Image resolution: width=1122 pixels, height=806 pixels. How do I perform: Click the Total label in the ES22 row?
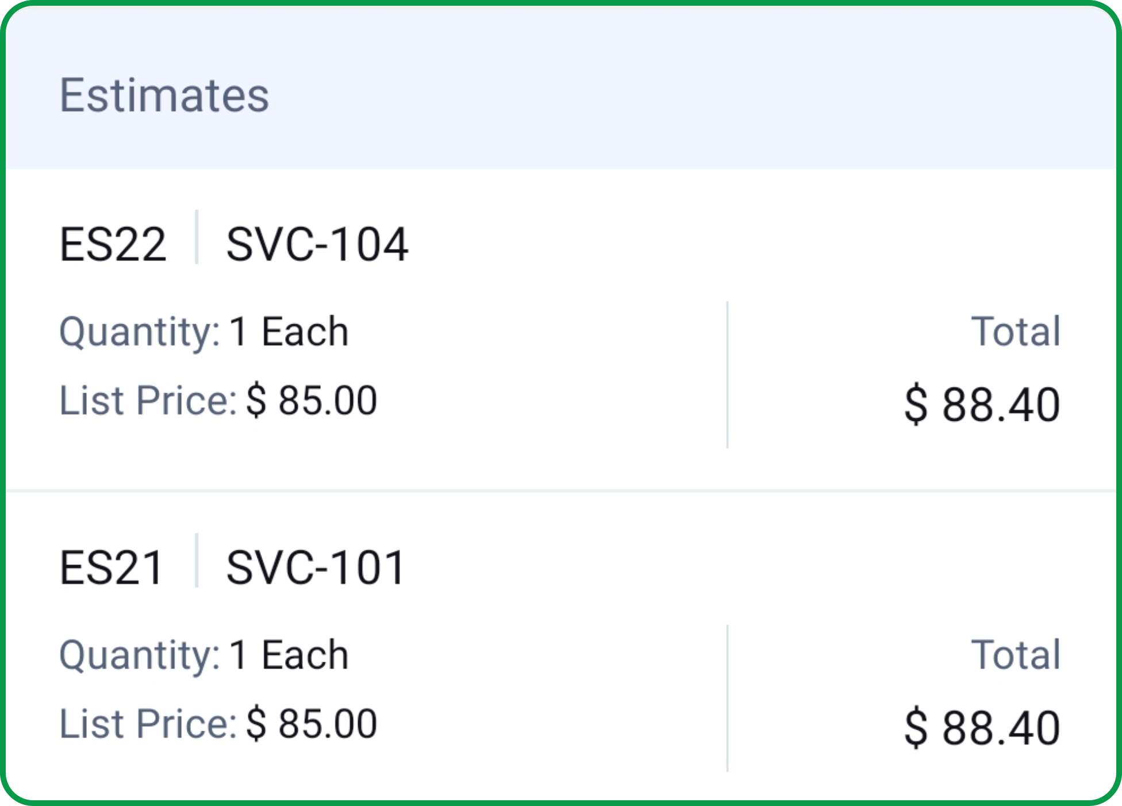pos(1016,332)
